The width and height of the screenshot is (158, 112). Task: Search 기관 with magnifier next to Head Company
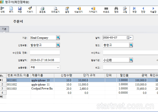[58, 38]
